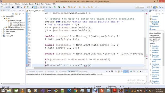Open the Refactor menu
Viewport: 165px width, 93px height.
[x=18, y=4]
